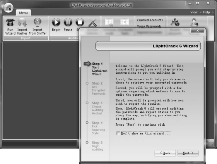Select Step 1 Start L0phtCrack Wizard
The height and width of the screenshot is (164, 217).
99,69
